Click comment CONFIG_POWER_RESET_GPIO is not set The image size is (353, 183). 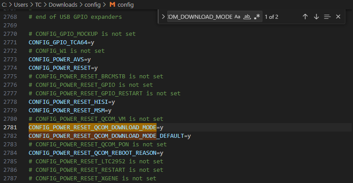91,85
